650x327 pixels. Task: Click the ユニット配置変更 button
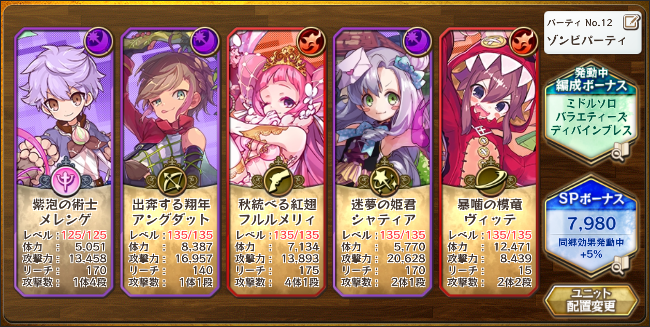coord(591,300)
